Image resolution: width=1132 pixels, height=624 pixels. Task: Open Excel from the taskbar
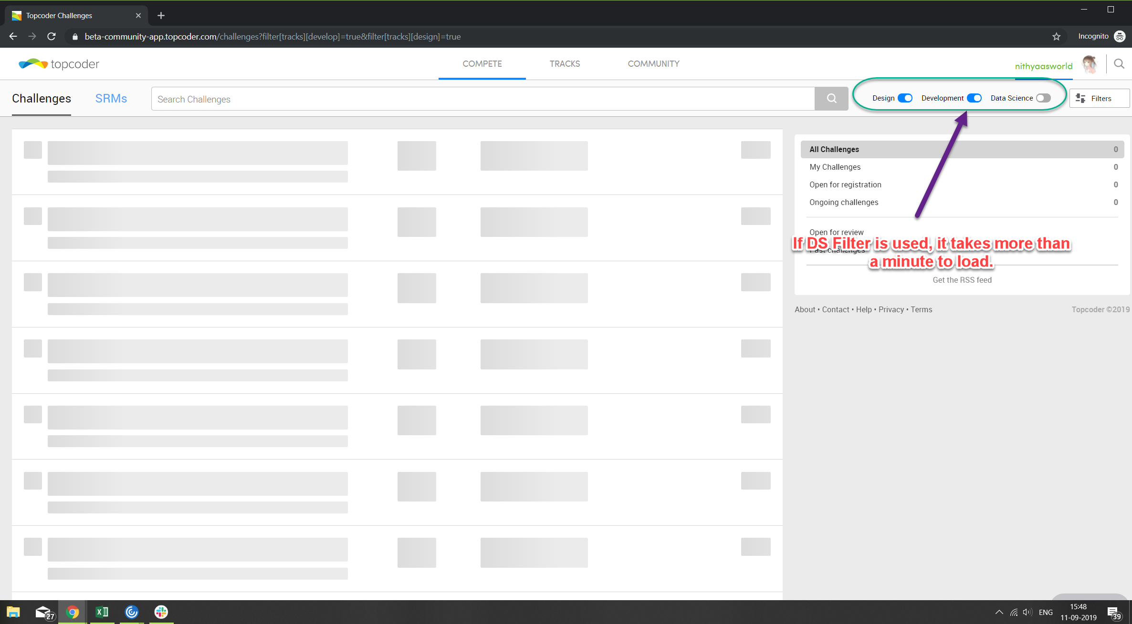point(102,612)
